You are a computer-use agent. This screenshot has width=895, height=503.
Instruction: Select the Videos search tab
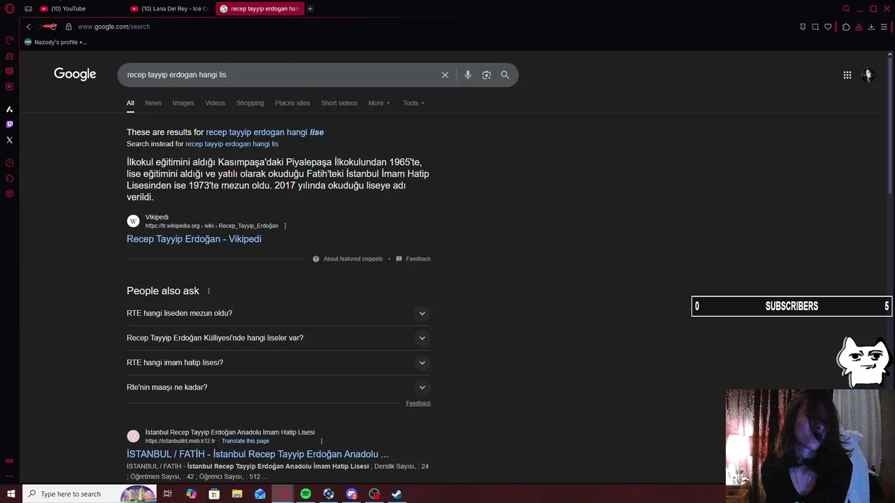[215, 103]
